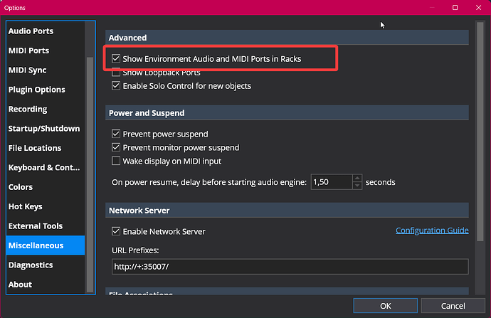Click the delay seconds value field
Screen dimensions: 491x318
pos(331,182)
